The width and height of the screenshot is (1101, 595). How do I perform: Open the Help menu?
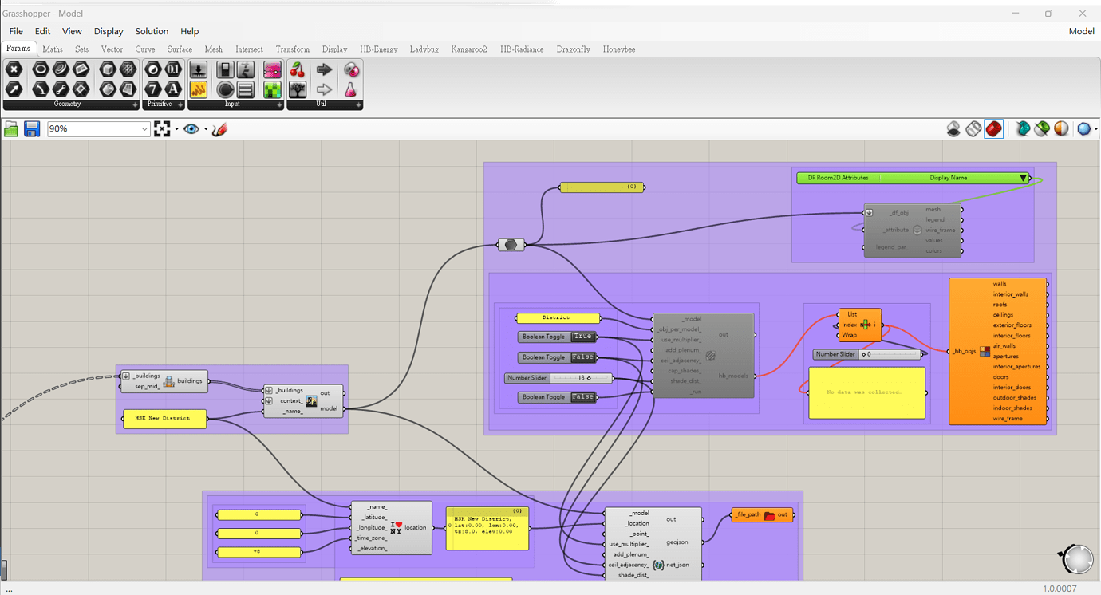point(190,31)
